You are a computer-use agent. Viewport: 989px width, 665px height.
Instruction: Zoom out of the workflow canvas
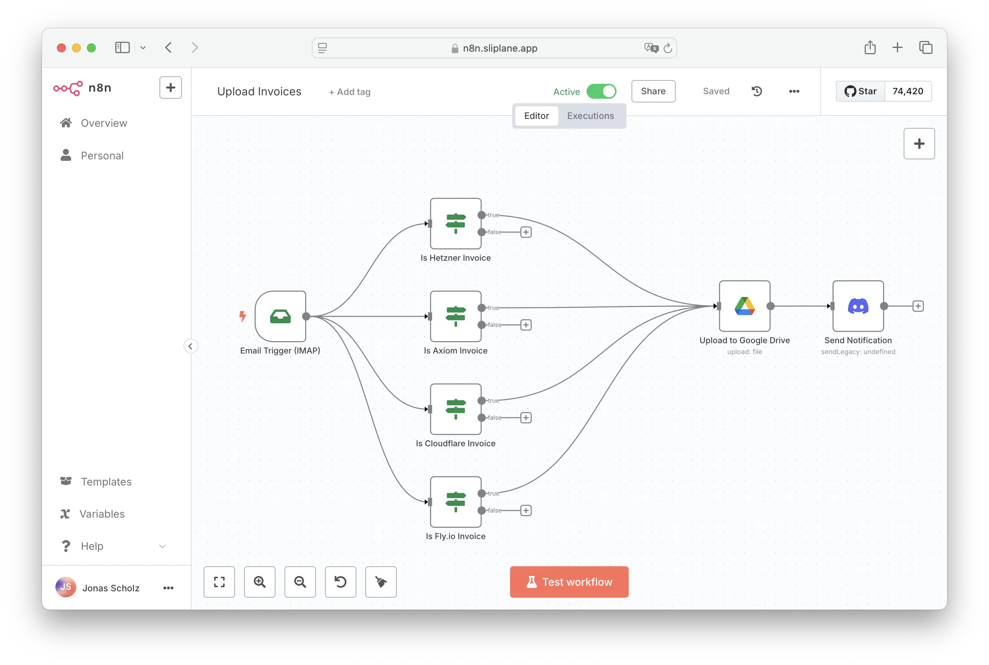click(300, 582)
